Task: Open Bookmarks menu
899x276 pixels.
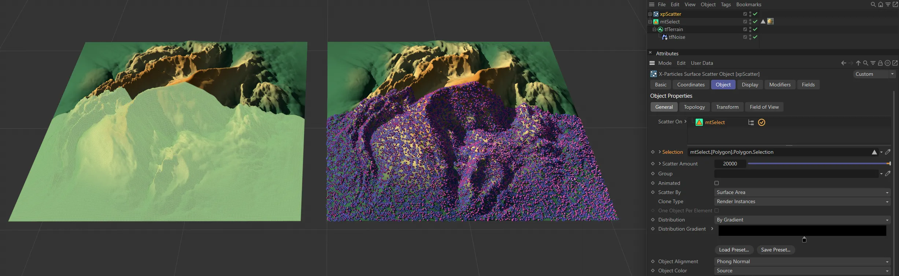Action: click(x=749, y=4)
